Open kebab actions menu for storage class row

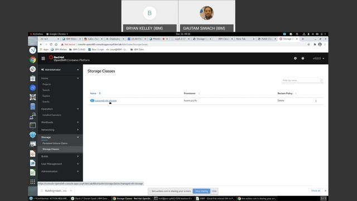coord(316,100)
